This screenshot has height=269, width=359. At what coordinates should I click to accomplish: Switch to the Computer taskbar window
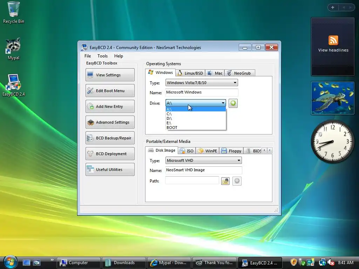click(79, 263)
